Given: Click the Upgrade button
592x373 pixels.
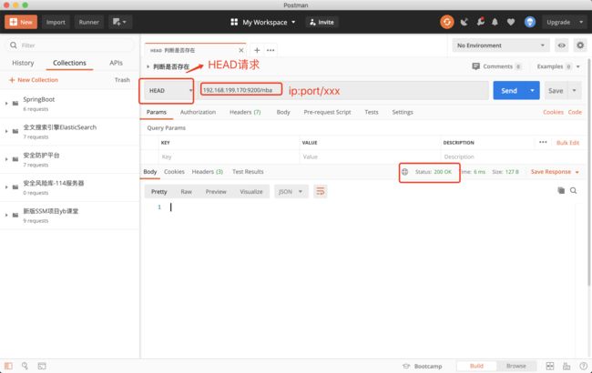Looking at the screenshot, I should [x=558, y=22].
